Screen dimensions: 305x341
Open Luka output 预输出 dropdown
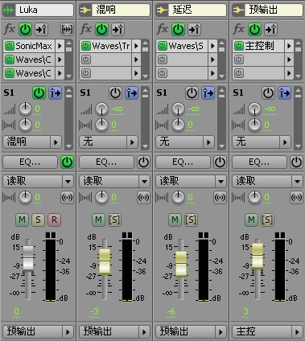[38, 332]
